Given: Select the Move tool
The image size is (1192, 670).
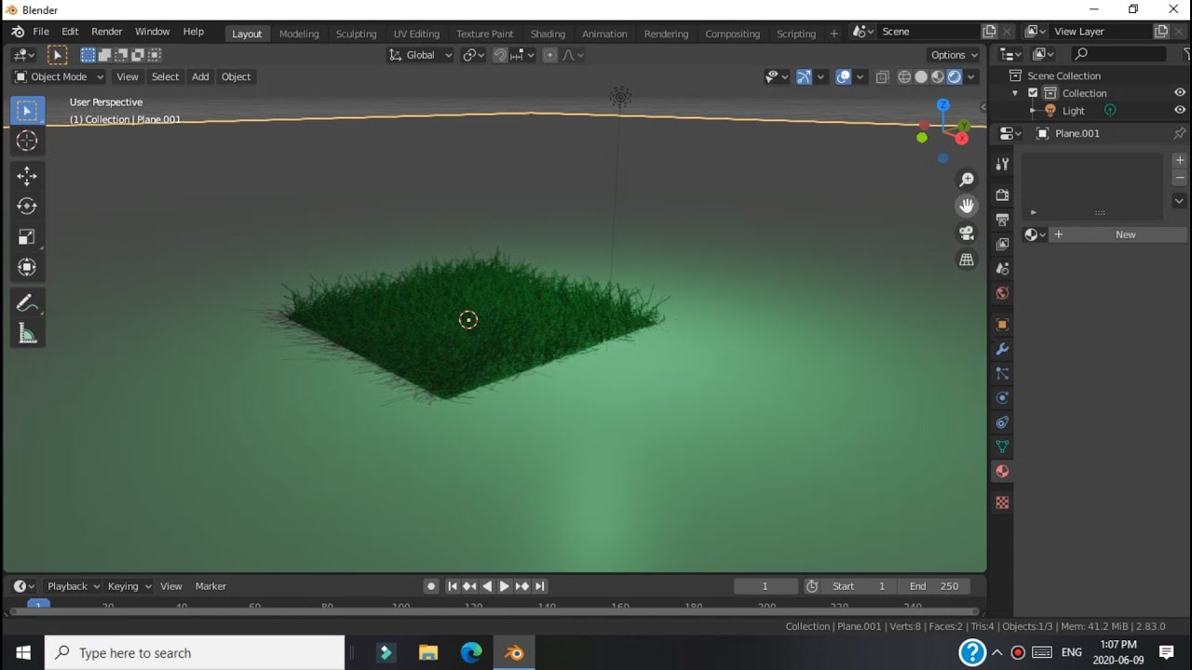Looking at the screenshot, I should point(27,176).
